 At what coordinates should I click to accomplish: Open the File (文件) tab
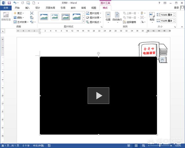[x=5, y=8]
